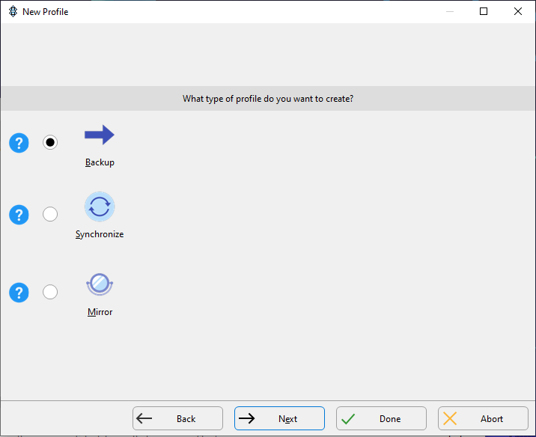This screenshot has height=437, width=536.
Task: Click the Mirror label text
Action: [x=100, y=312]
